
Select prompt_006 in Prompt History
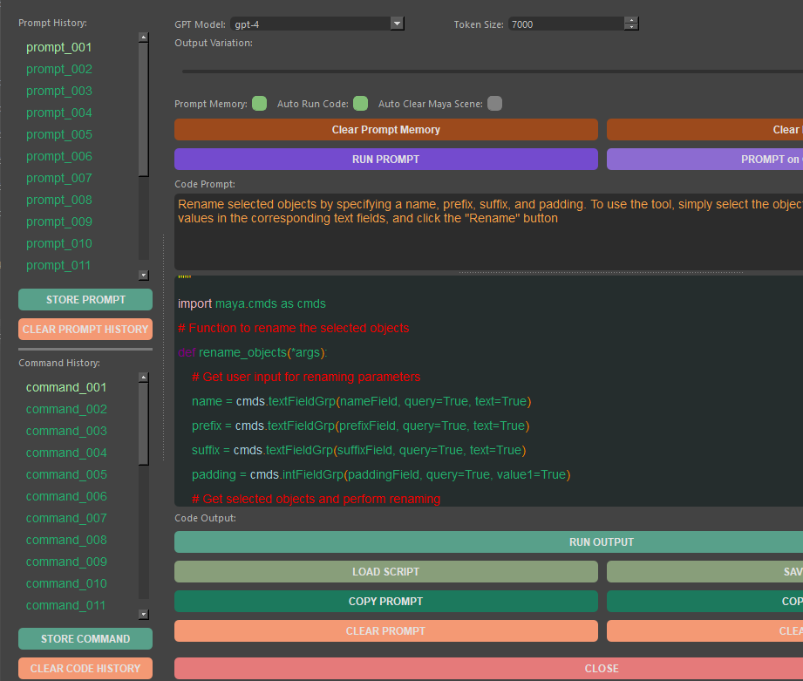(x=59, y=156)
